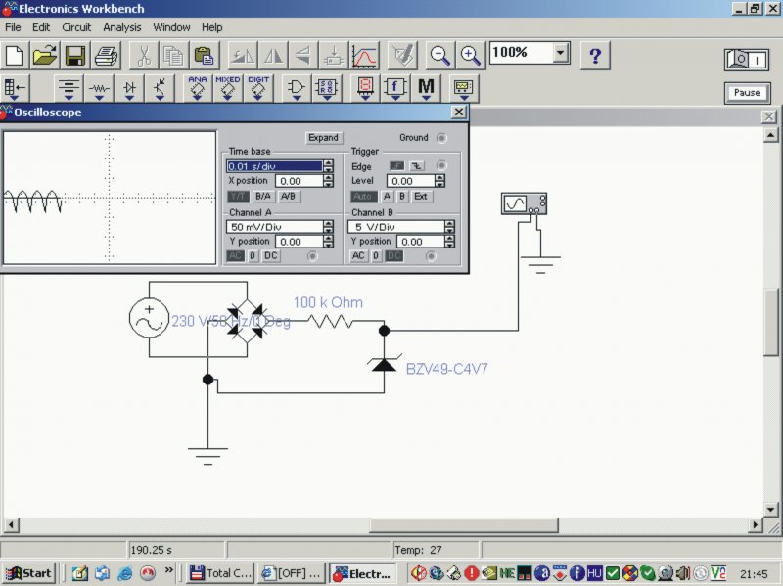Open the Window menu
The image size is (783, 586).
pos(171,27)
